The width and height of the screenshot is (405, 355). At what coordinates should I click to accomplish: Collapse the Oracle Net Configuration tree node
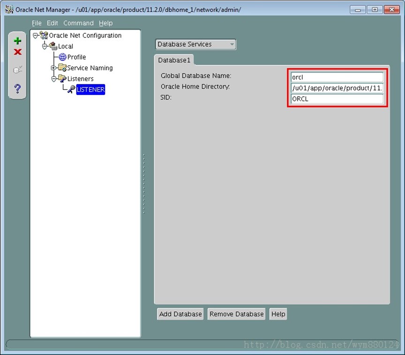click(35, 35)
